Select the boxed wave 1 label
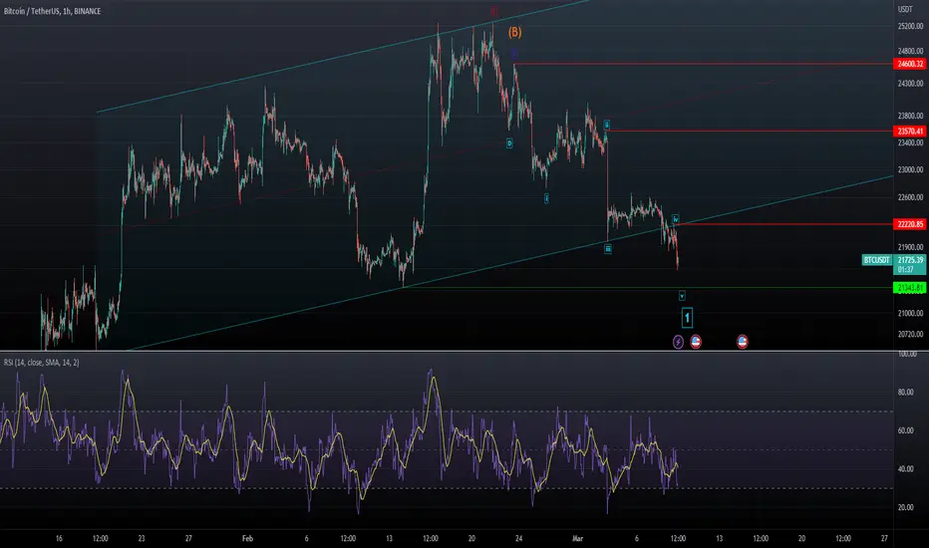 (687, 318)
